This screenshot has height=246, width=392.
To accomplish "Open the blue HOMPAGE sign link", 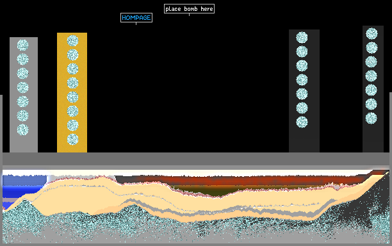I will tap(136, 18).
